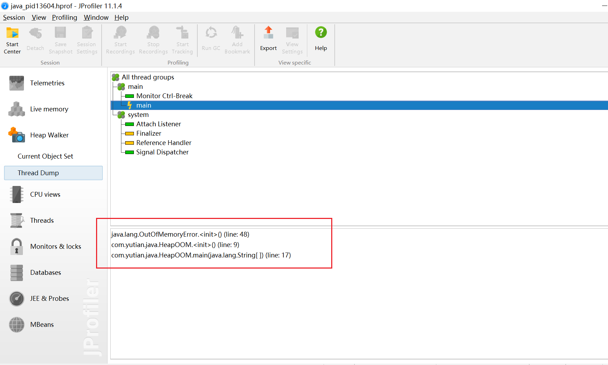Viewport: 608px width, 365px height.
Task: Open the Telemetries section icon
Action: coord(16,83)
